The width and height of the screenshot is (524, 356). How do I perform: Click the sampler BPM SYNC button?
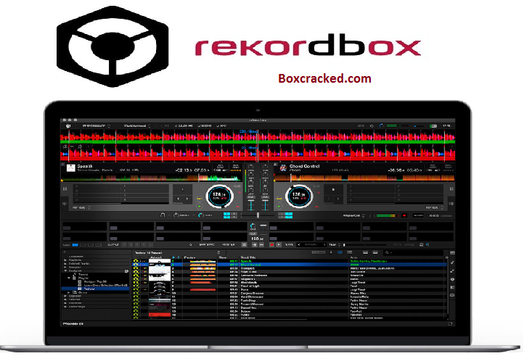click(x=207, y=245)
